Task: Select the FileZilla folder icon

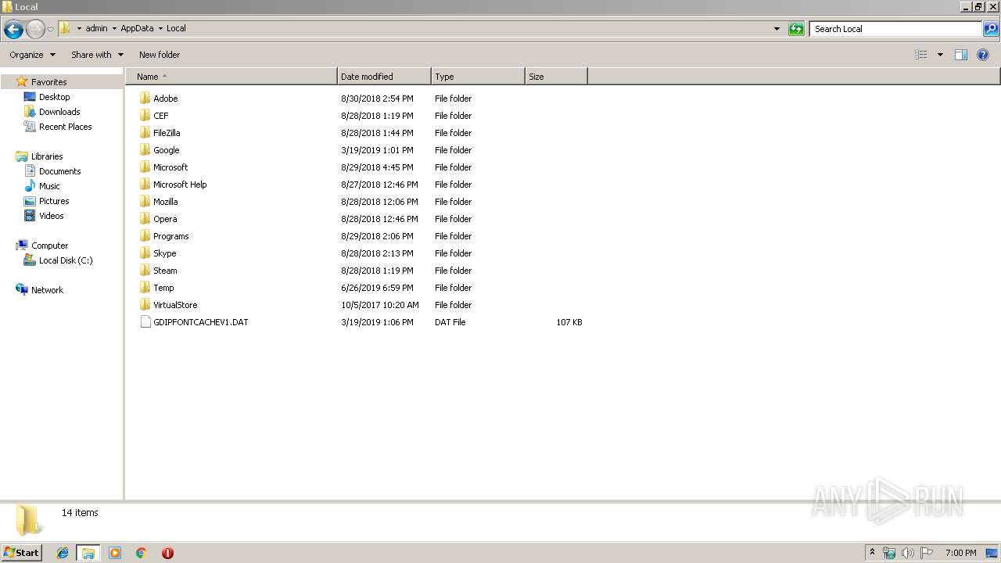Action: 145,133
